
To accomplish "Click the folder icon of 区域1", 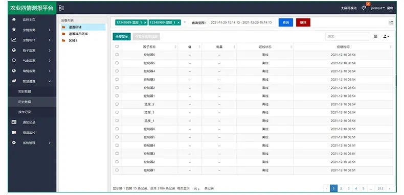I will [x=63, y=40].
